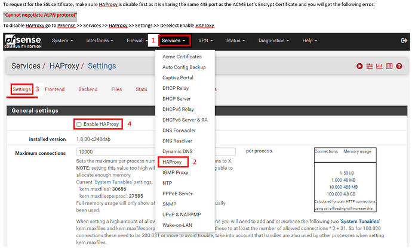412x249 pixels.
Task: Switch to the Backend tab
Action: (88, 89)
